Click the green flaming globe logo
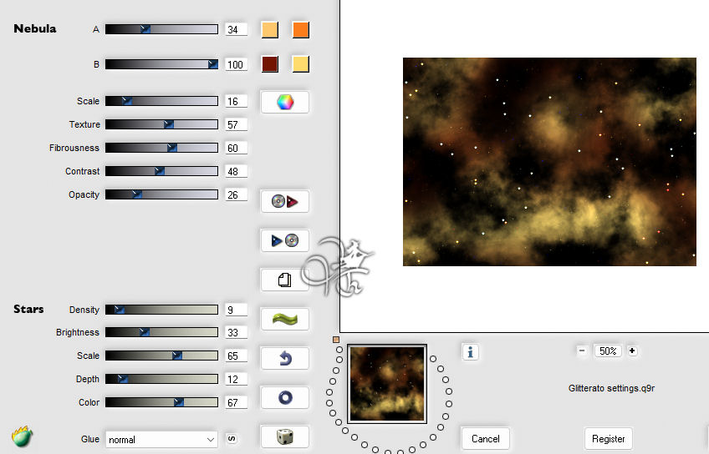This screenshot has width=709, height=454. click(22, 436)
